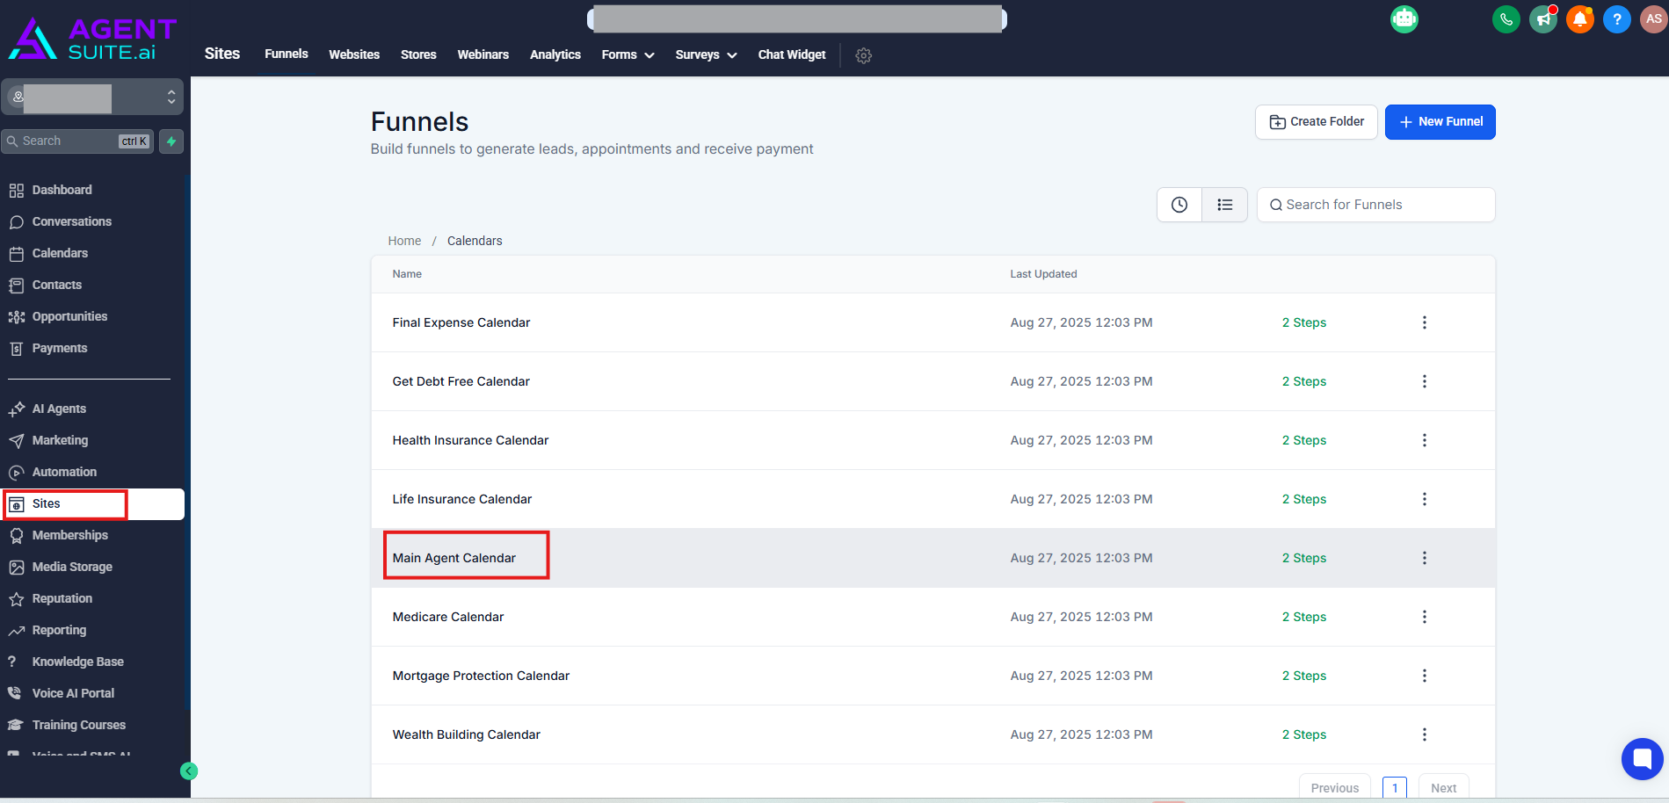Open the AI bot assistant icon
The width and height of the screenshot is (1669, 803).
click(x=1404, y=18)
